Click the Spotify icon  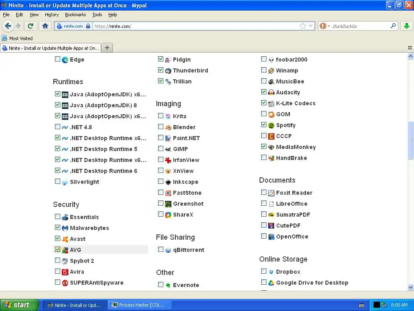(271, 126)
